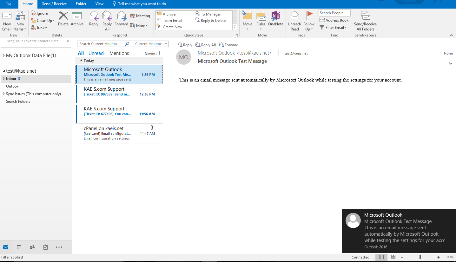Switch to Calendar view in navigation bar
Viewport: 456px width, 262px height.
point(19,247)
